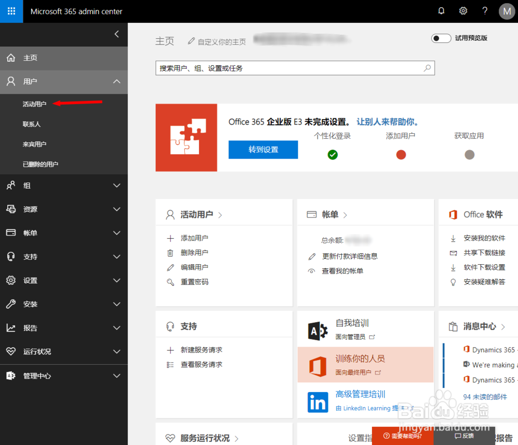The image size is (518, 445).
Task: Click the clipboard icon for 消息中心
Action: tap(453, 327)
